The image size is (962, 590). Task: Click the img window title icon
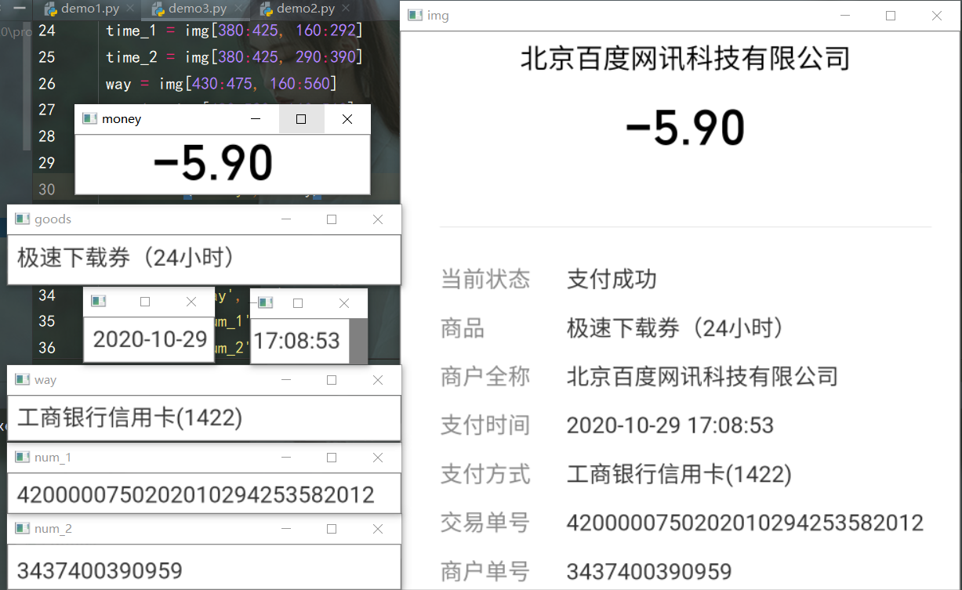[x=415, y=16]
